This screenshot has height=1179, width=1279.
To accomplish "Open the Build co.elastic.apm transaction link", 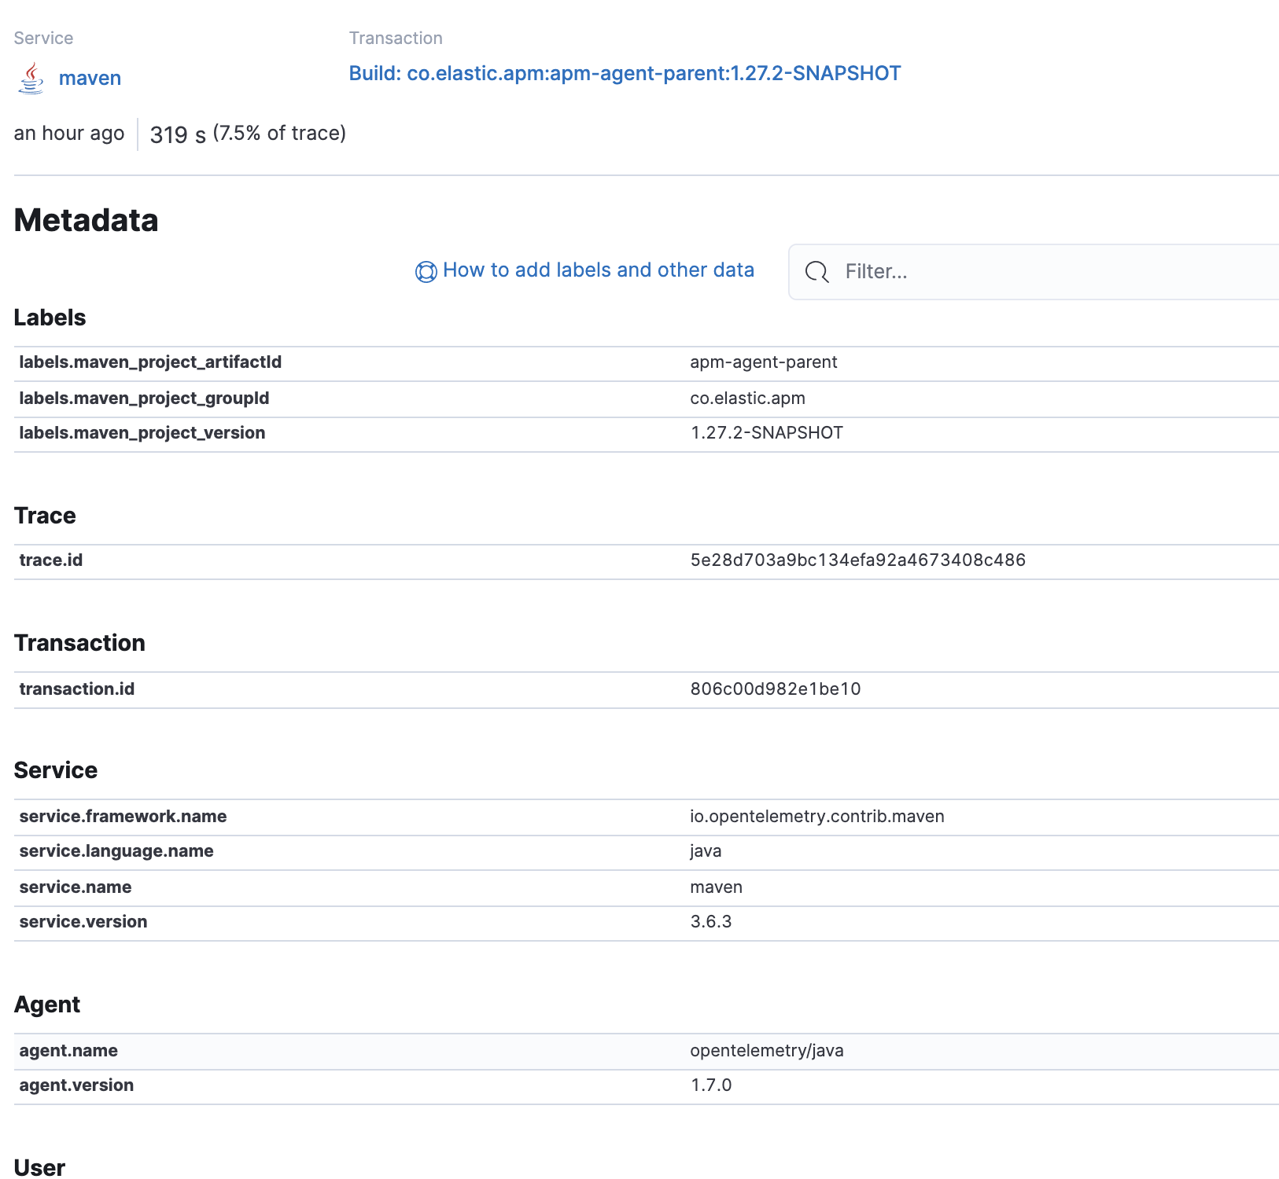I will tap(625, 73).
